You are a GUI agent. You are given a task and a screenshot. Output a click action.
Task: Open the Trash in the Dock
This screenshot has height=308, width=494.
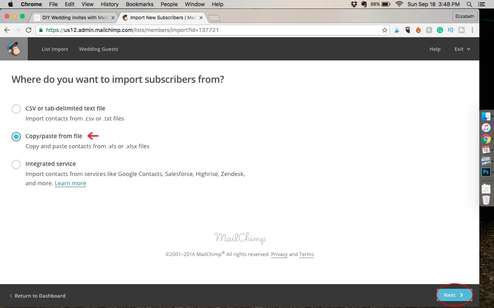point(486,200)
